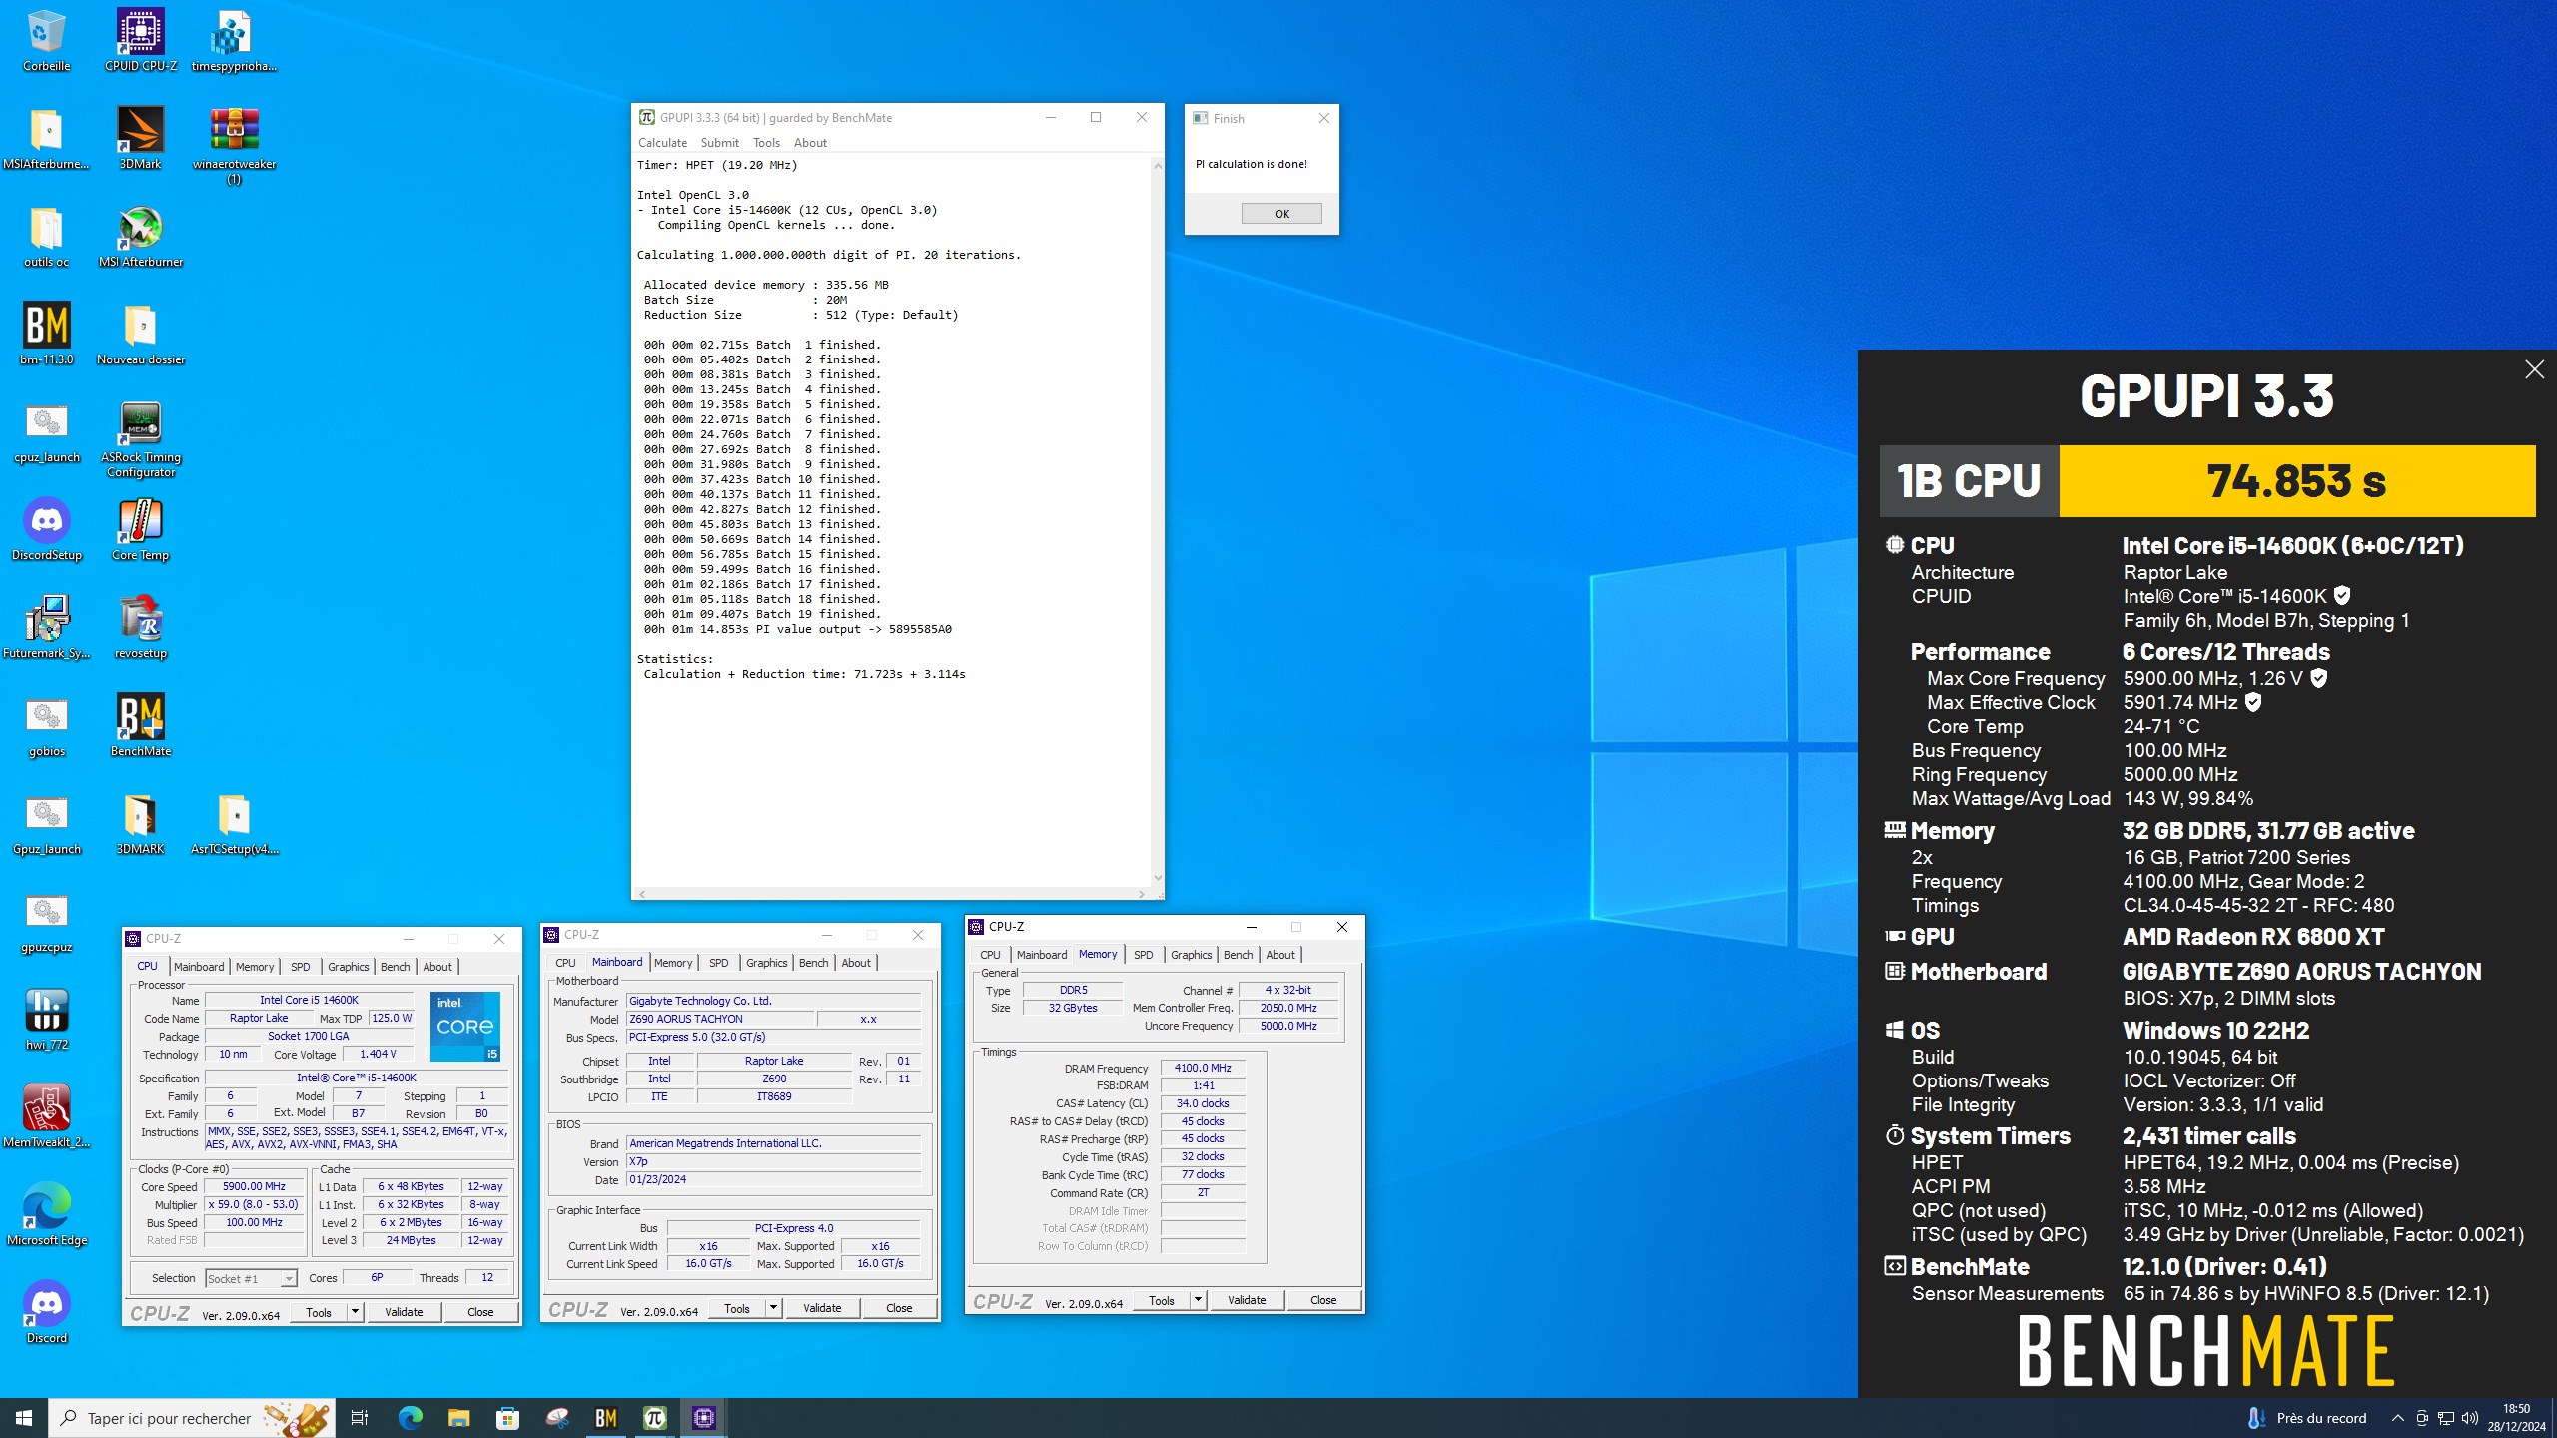Open the AsrTCSetup folder icon
The height and width of the screenshot is (1438, 2557).
tap(234, 823)
